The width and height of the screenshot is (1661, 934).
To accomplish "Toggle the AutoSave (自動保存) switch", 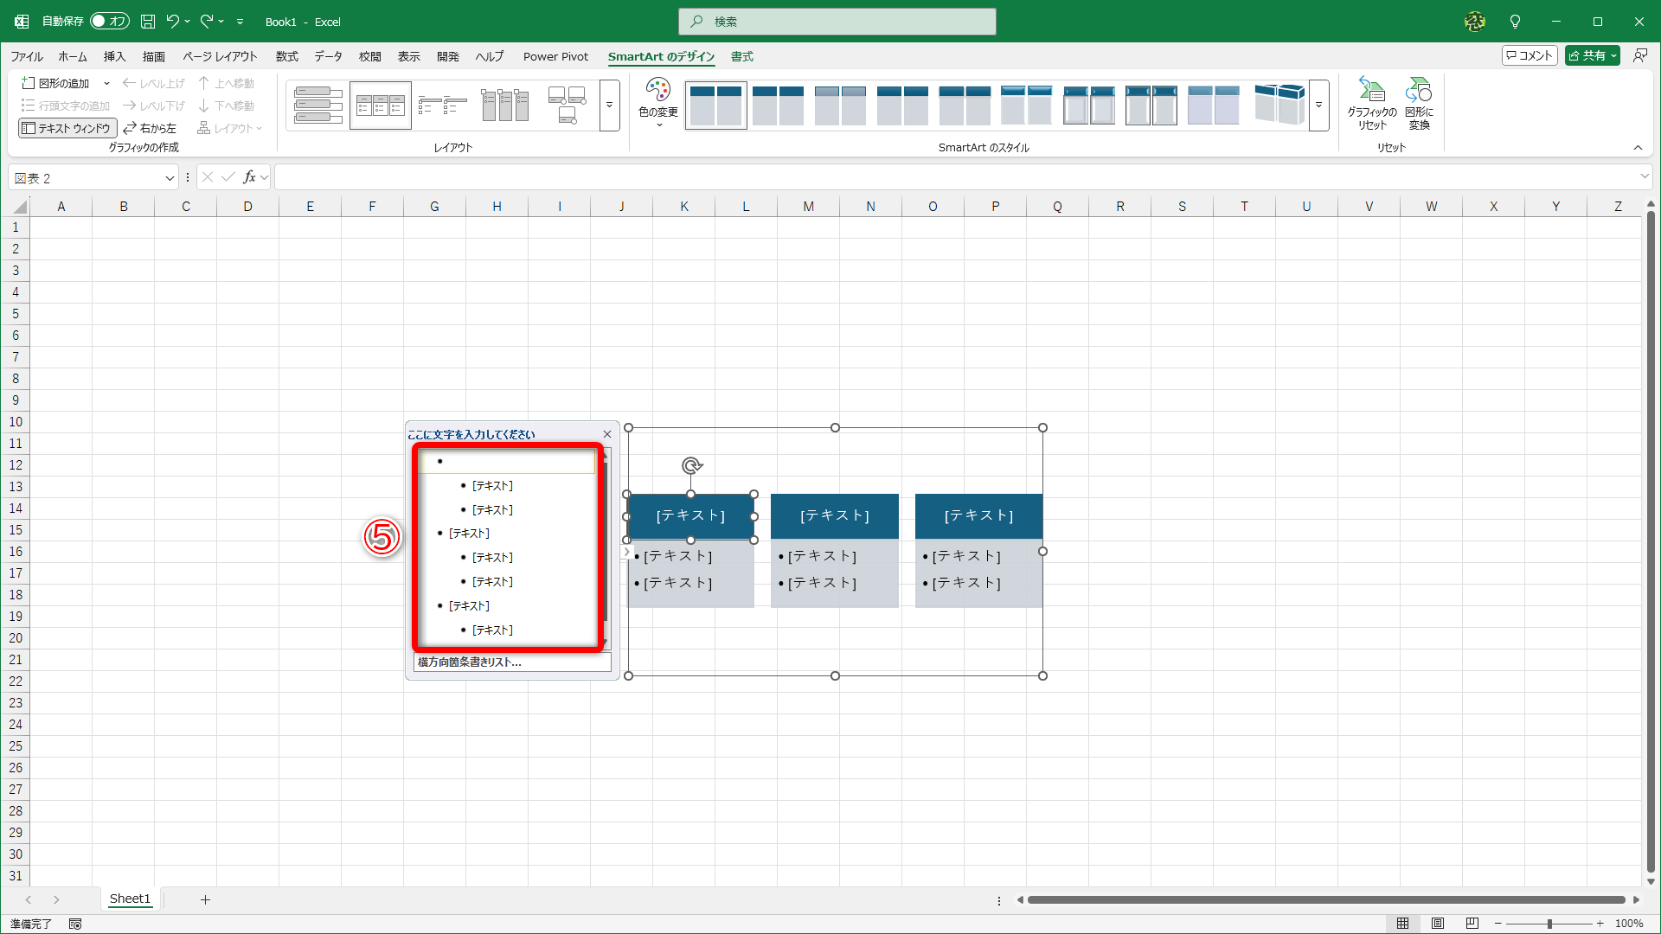I will coord(109,22).
